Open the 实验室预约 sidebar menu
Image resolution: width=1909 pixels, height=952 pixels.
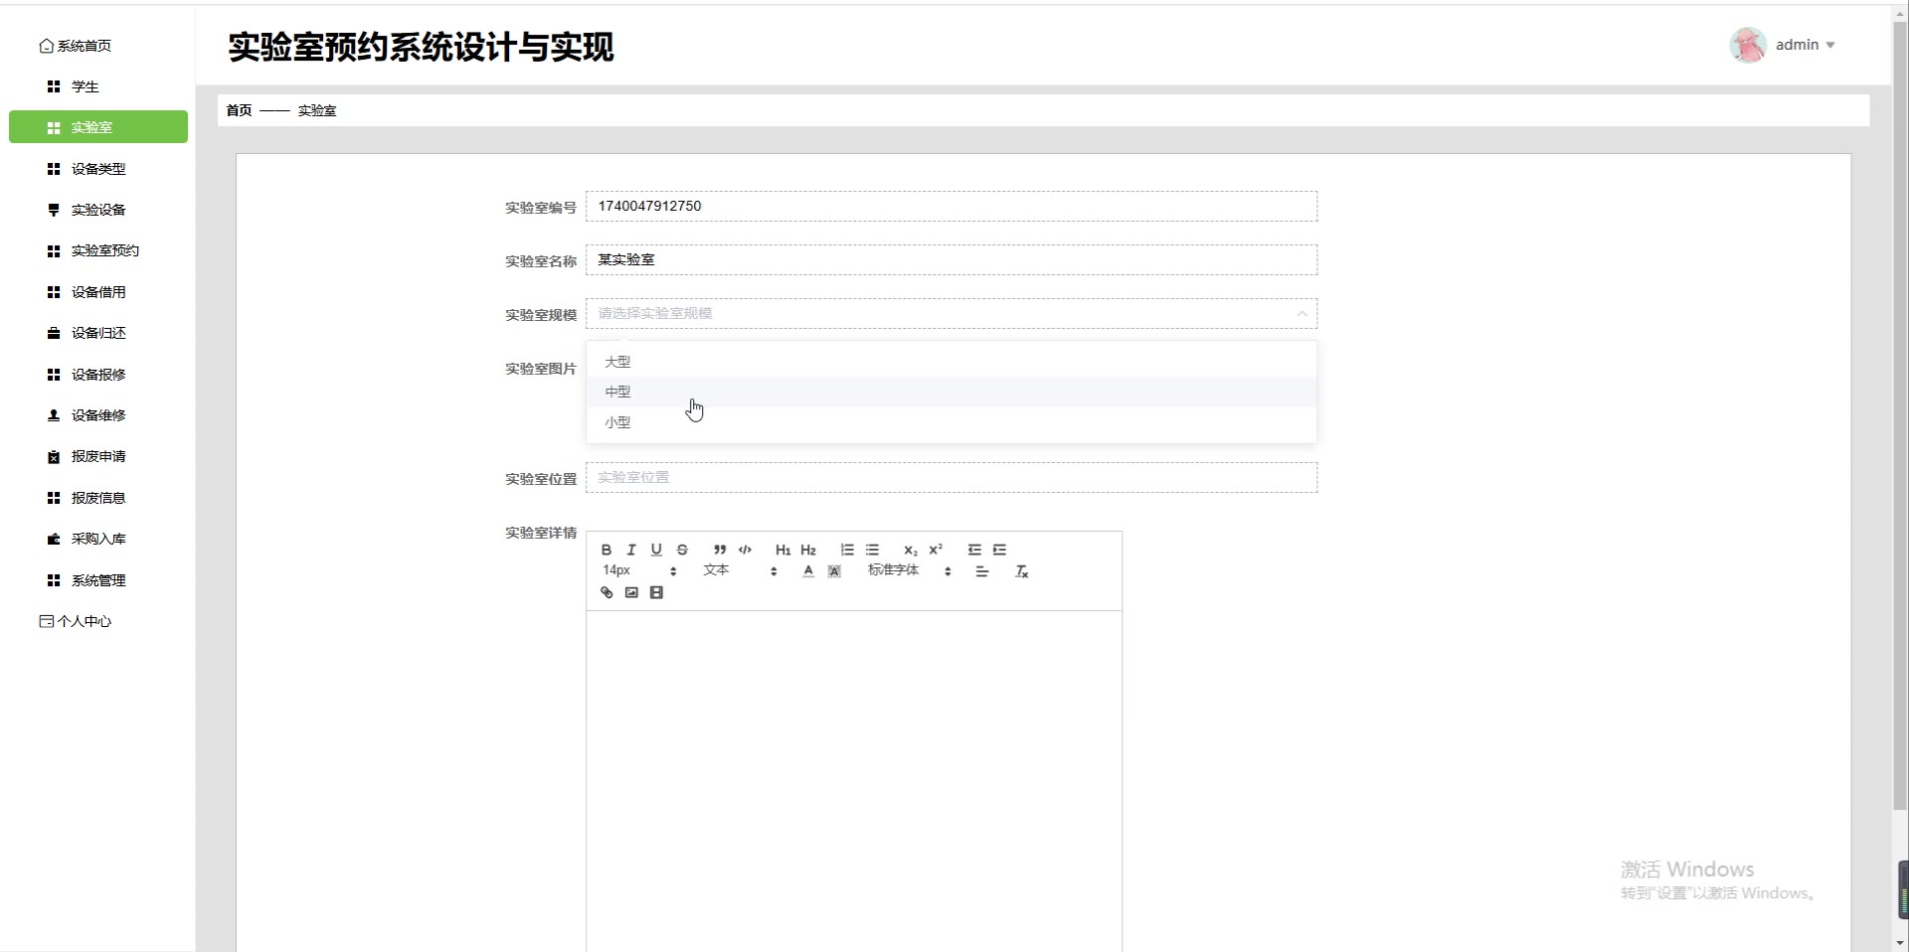[98, 250]
